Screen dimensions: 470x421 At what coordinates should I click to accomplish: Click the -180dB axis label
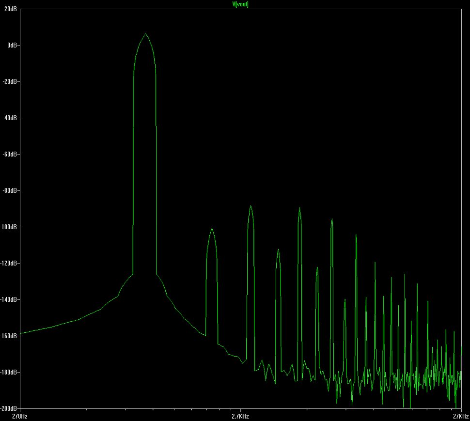tap(9, 372)
